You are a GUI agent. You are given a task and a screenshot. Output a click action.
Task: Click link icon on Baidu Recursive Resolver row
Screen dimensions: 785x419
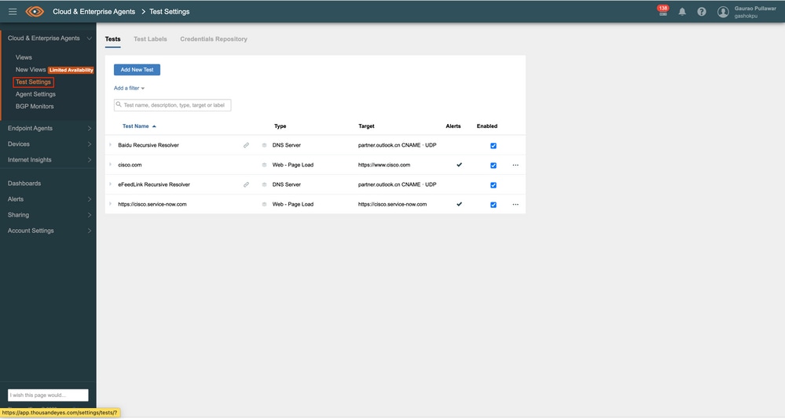click(246, 145)
